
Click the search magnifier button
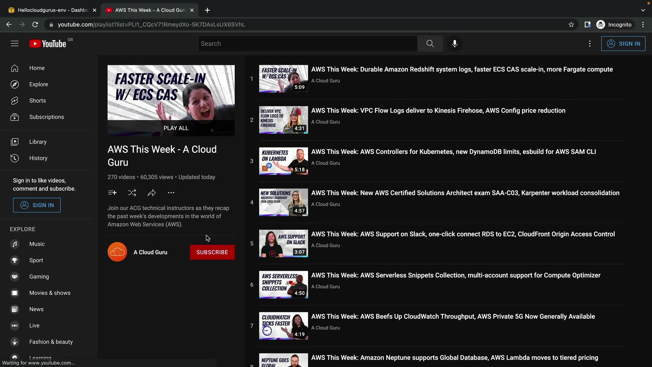(x=430, y=43)
